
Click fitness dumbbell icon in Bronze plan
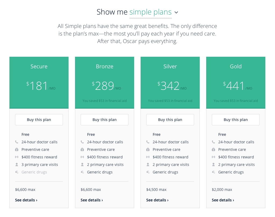coord(82,157)
